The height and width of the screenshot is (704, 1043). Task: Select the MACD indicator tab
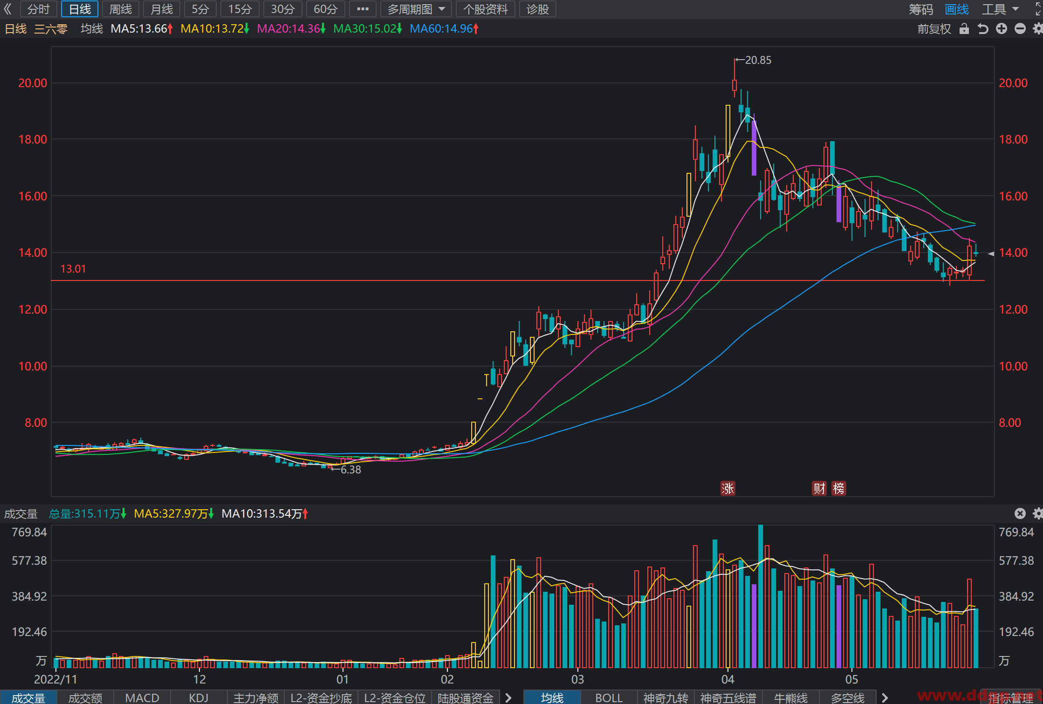point(142,697)
